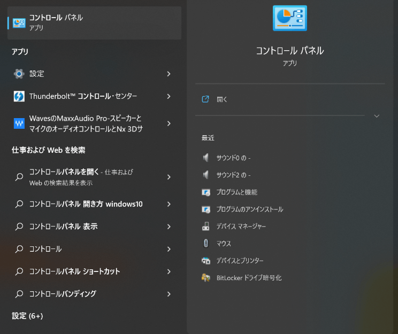
Task: Expand コントロールバンディング suggestion chevron
Action: pos(169,294)
